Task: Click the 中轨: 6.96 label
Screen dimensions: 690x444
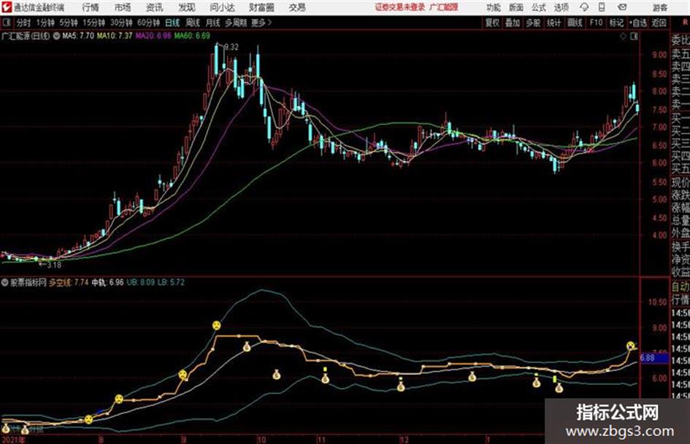Action: (107, 282)
